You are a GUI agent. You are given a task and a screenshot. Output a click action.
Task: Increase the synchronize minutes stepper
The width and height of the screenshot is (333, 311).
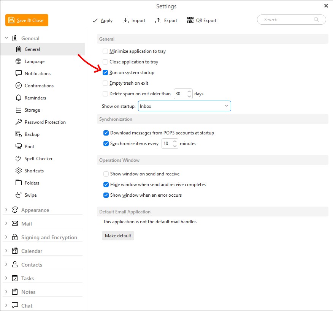tap(175, 141)
